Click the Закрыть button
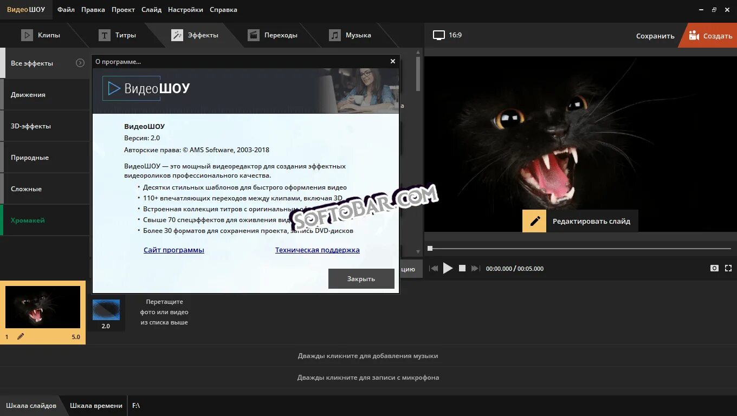737x416 pixels. 361,279
